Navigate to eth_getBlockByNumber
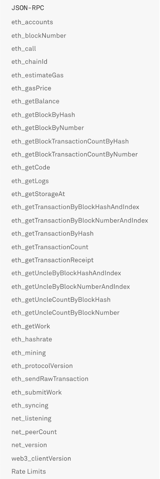The width and height of the screenshot is (160, 479). [48, 128]
